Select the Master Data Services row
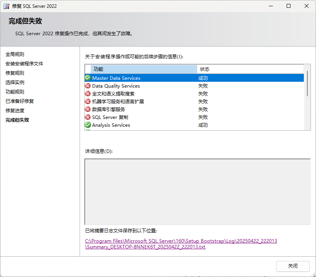 coord(194,78)
